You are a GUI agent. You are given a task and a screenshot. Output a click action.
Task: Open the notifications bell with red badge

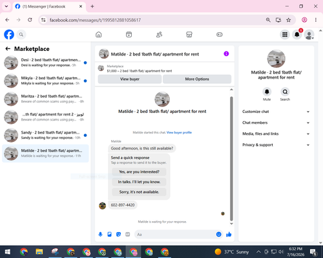pos(297,34)
